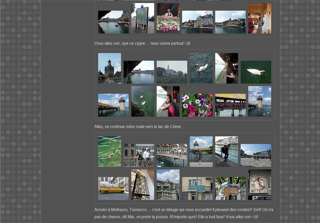Viewport: 320px width, 223px height.
Task: Select the wrought iron gate photo
Action: 142,185
